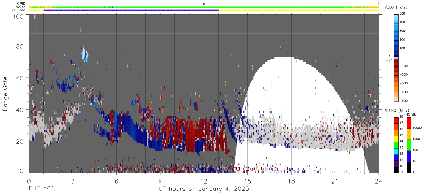Click the "Noise" row label at top left

(x=21, y=7)
